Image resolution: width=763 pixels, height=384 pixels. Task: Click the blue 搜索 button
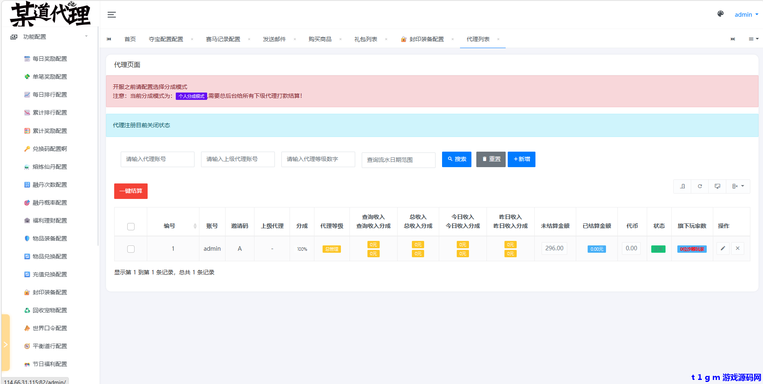(457, 159)
